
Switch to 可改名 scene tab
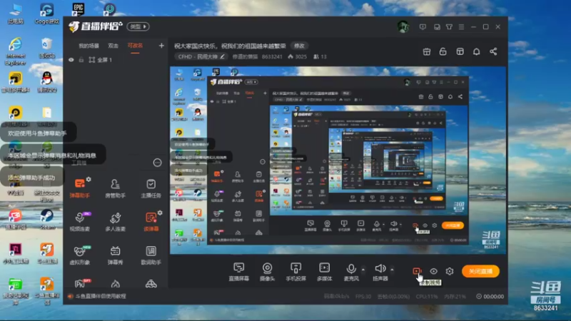[x=135, y=46]
